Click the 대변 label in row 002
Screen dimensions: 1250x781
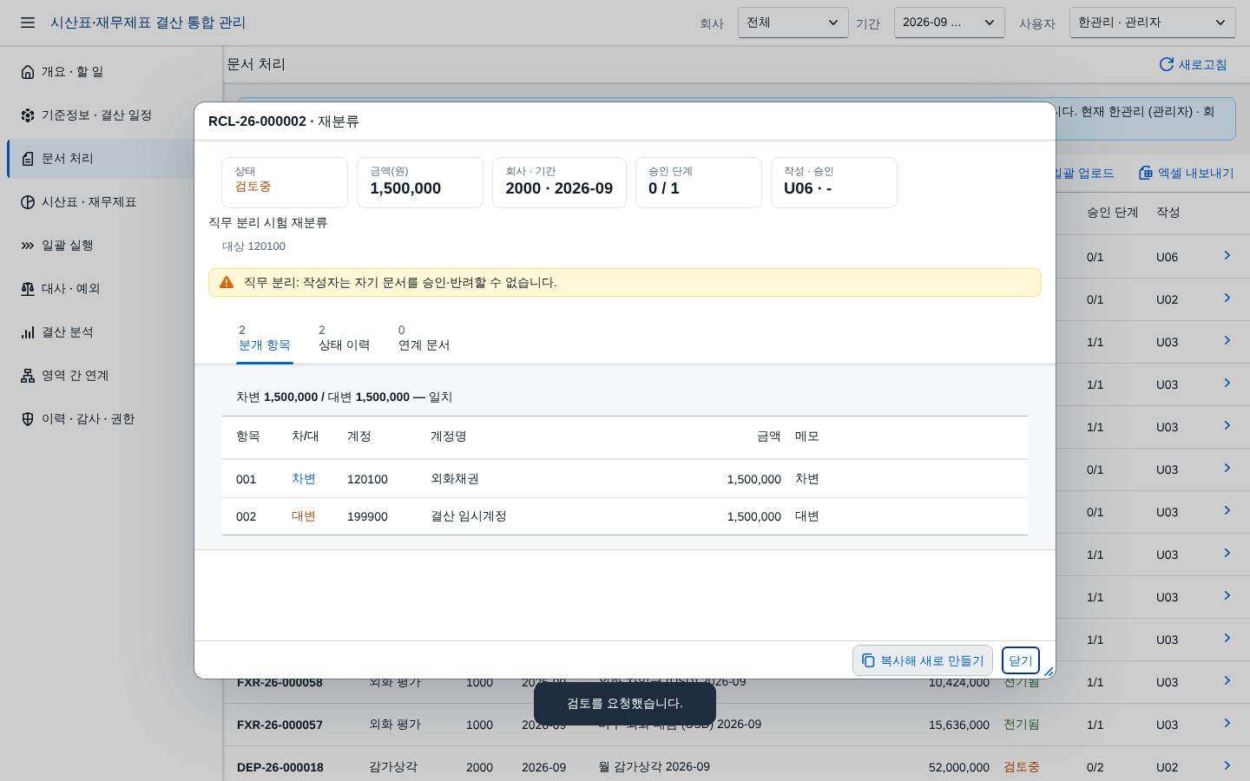pos(303,516)
